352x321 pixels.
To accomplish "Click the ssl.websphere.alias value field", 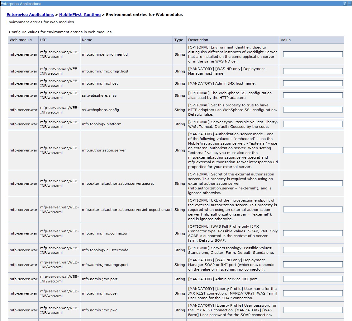I will [x=313, y=95].
